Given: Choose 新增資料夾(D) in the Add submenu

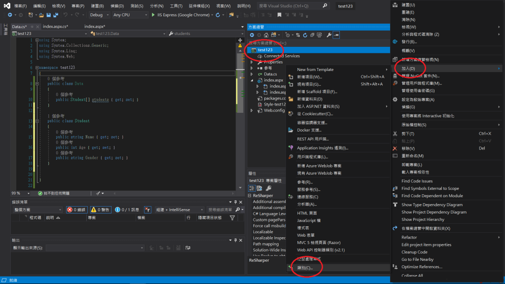Looking at the screenshot, I should (338, 99).
